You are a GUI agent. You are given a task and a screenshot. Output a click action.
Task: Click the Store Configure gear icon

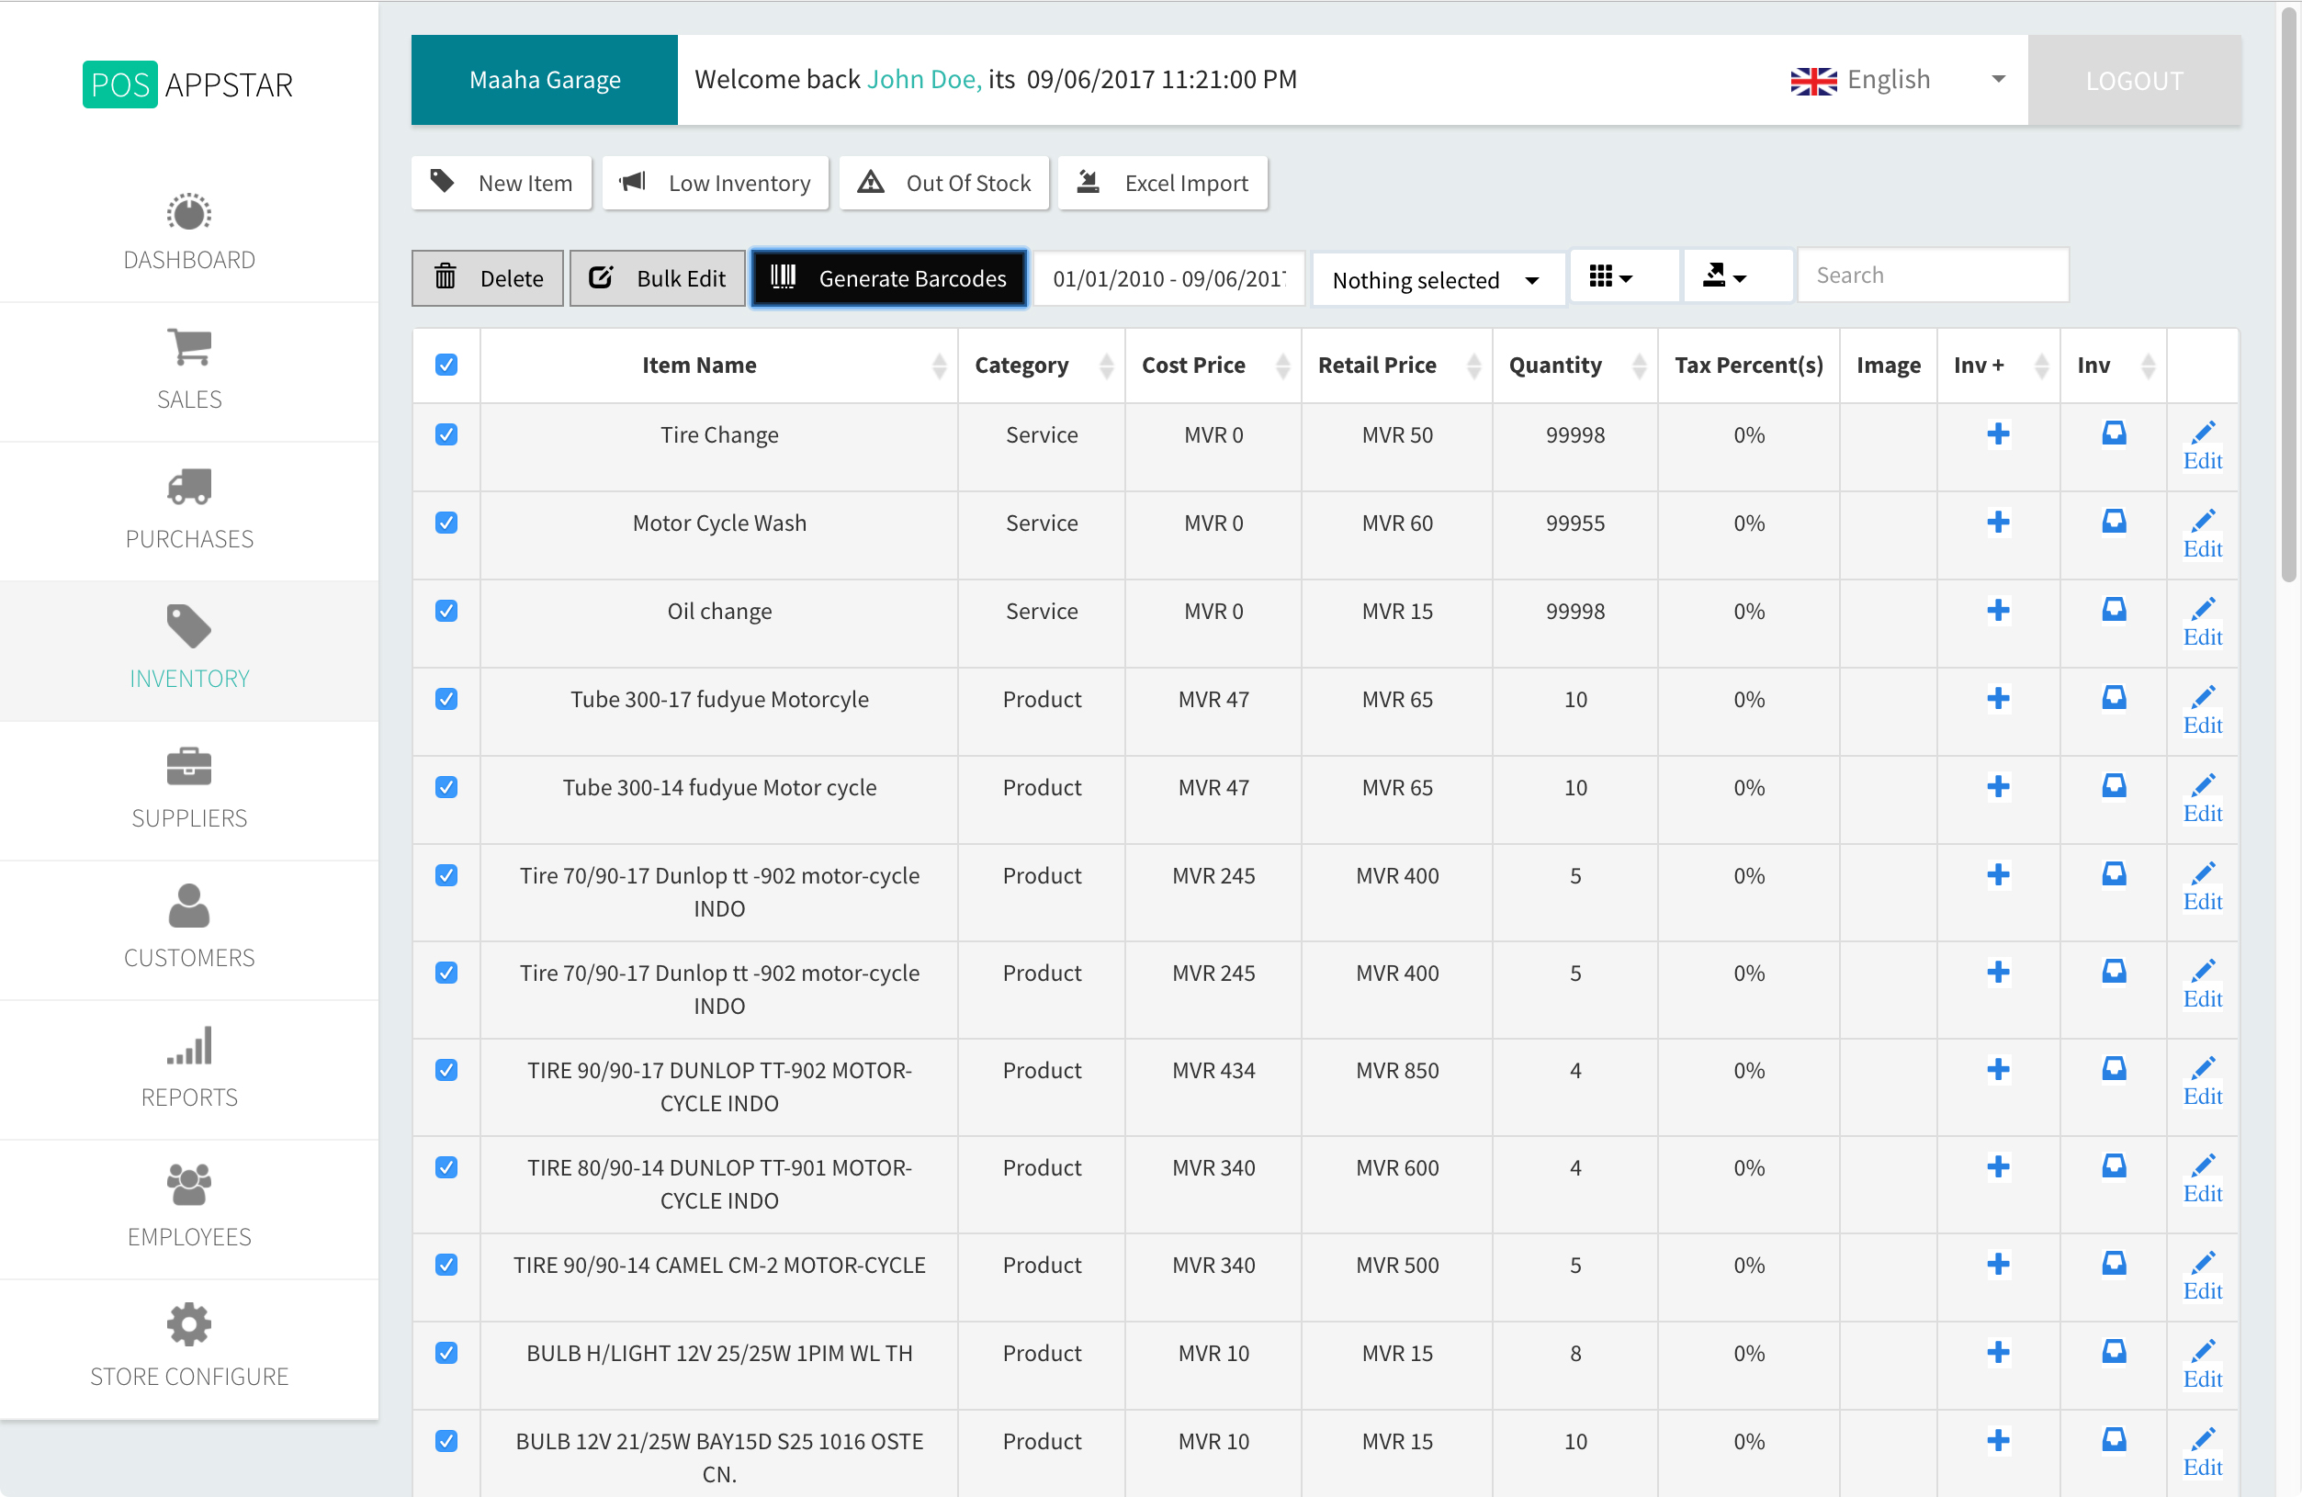point(188,1324)
